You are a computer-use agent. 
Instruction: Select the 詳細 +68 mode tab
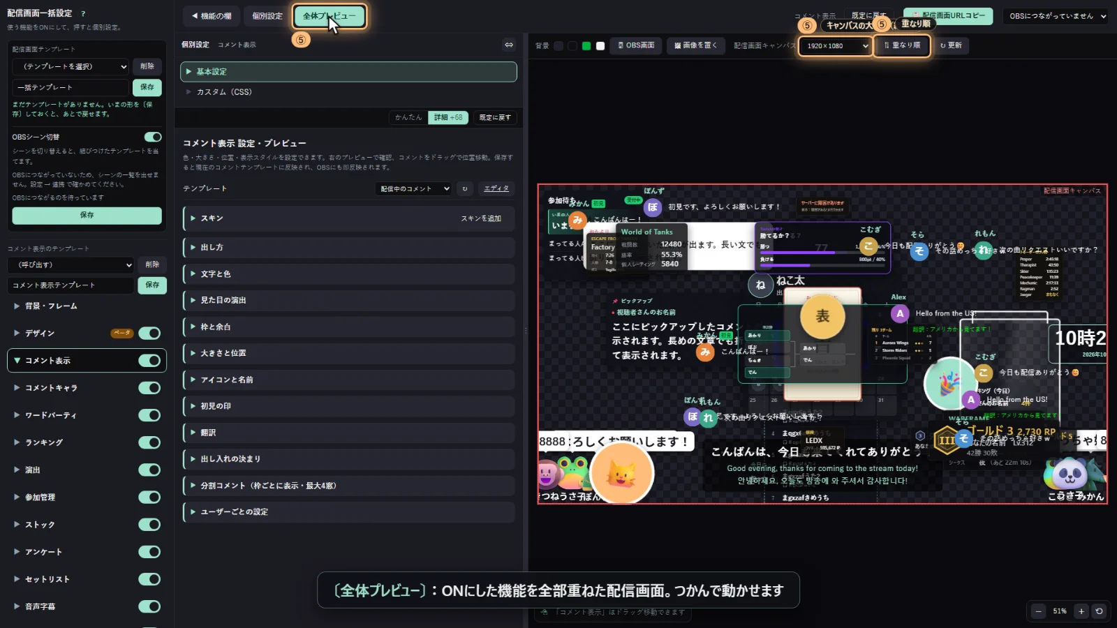[448, 117]
